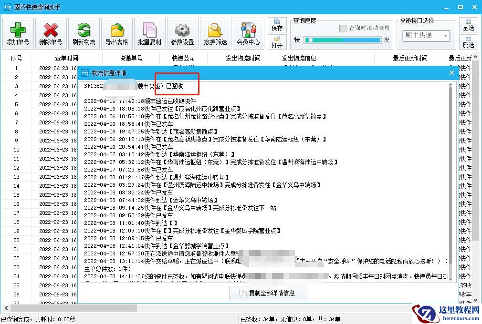Sort by 发出物流时间 column header
The image size is (482, 324).
pyautogui.click(x=243, y=58)
